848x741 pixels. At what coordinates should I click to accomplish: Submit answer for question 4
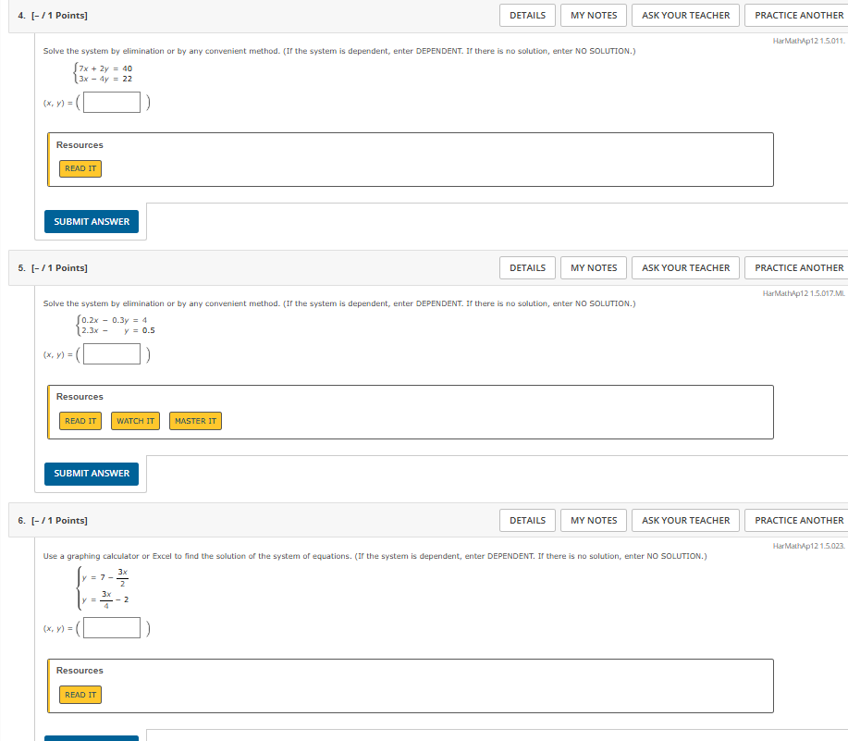pos(92,222)
